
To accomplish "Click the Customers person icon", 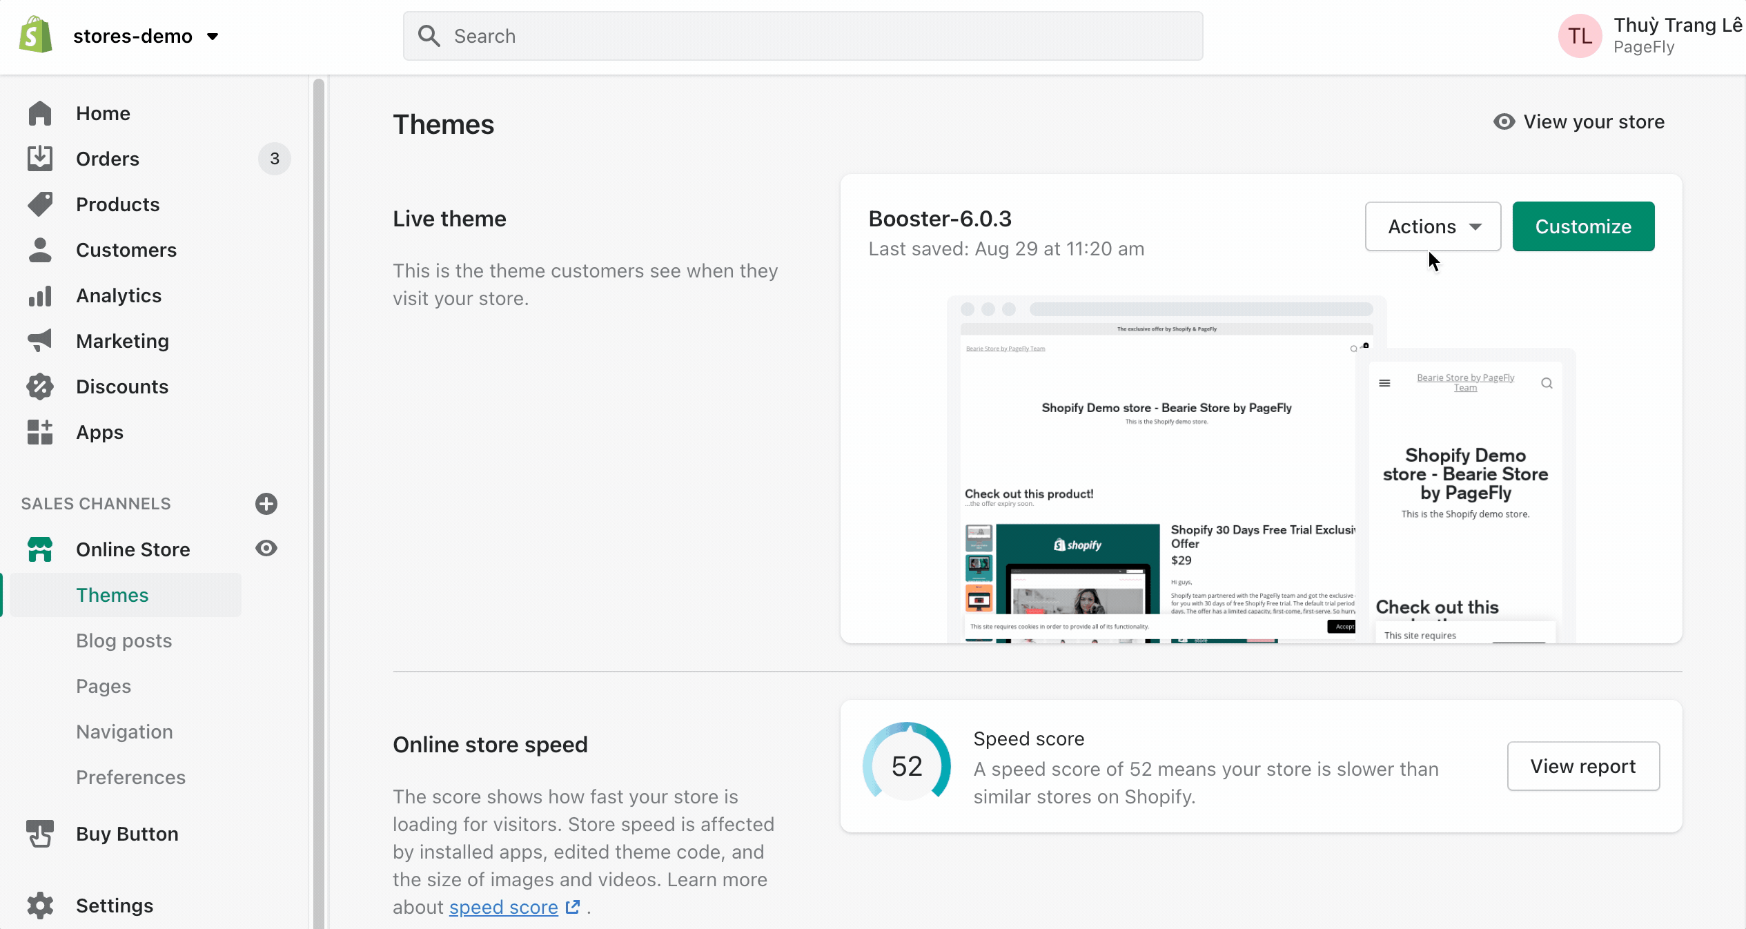I will coord(40,250).
